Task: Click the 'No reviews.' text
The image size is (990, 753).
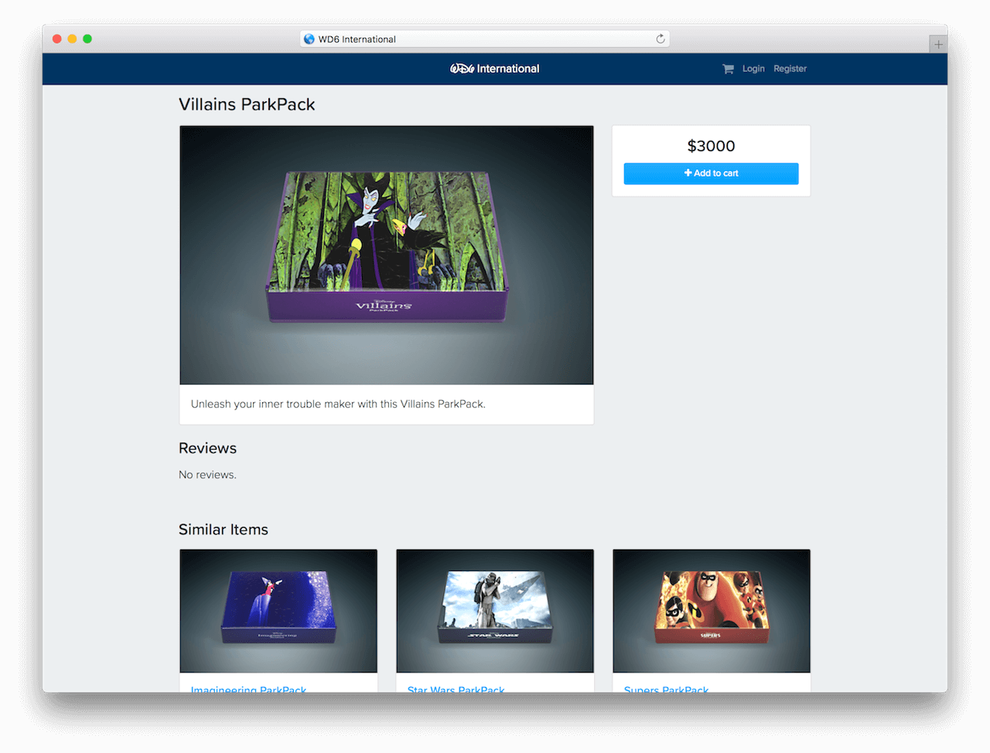Action: coord(207,474)
